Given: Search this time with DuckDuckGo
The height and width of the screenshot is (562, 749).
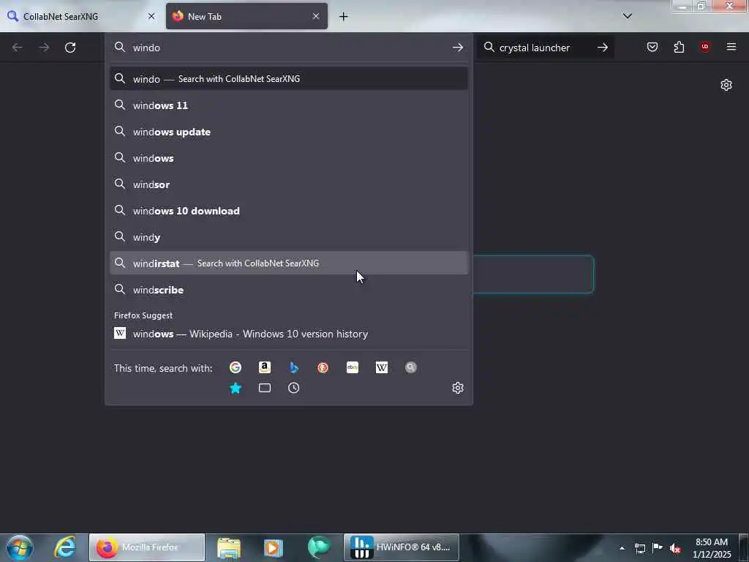Looking at the screenshot, I should pos(323,367).
